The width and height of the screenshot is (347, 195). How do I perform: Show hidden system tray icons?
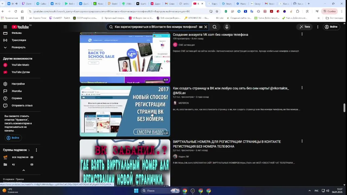click(x=310, y=191)
